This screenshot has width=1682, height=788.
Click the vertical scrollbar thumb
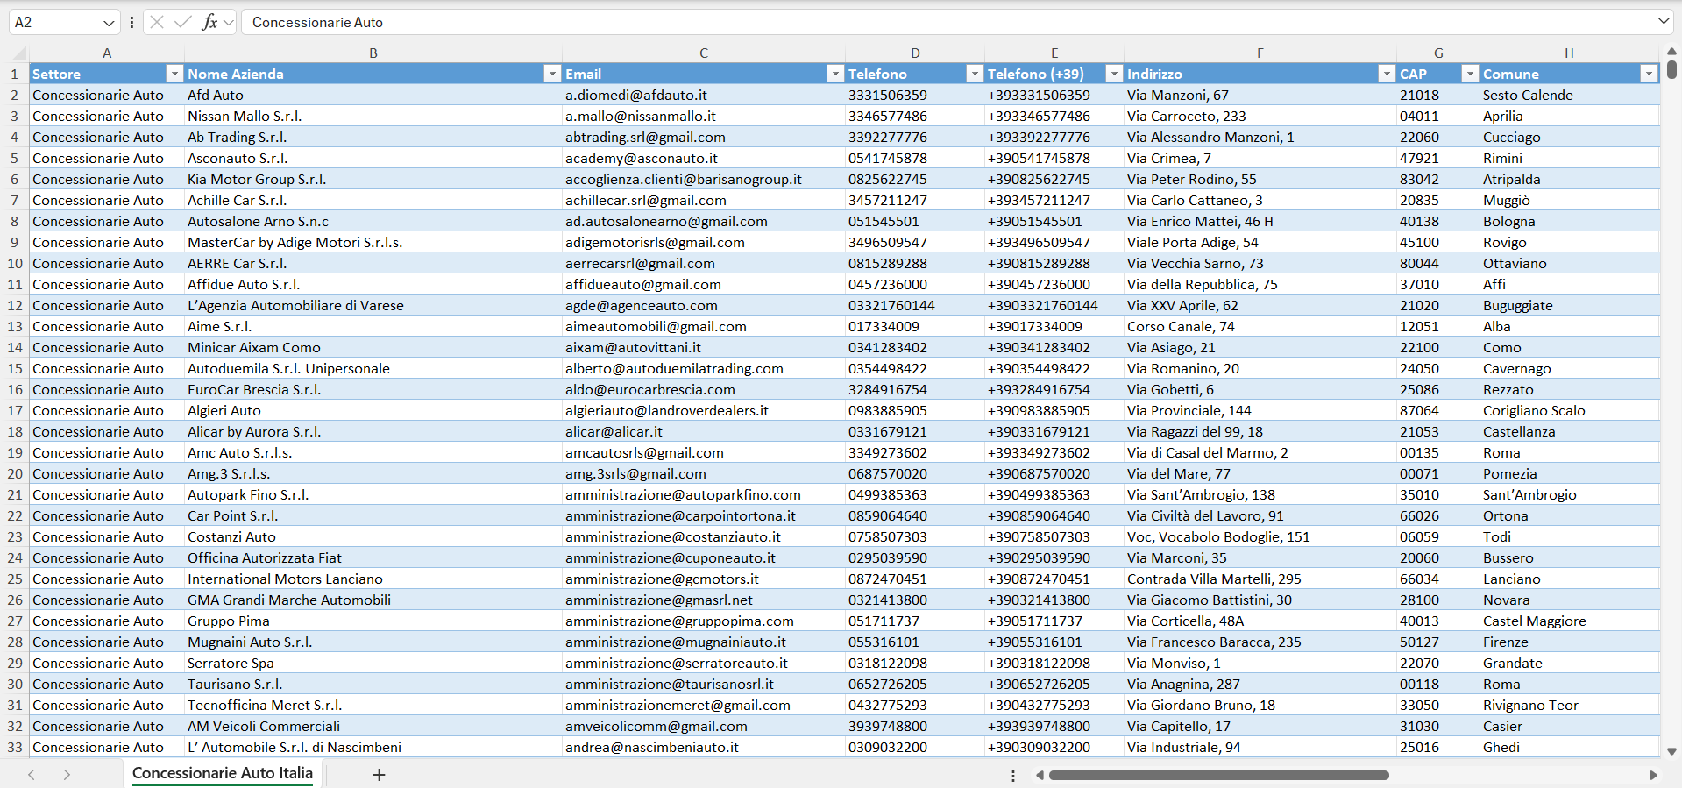[x=1671, y=69]
